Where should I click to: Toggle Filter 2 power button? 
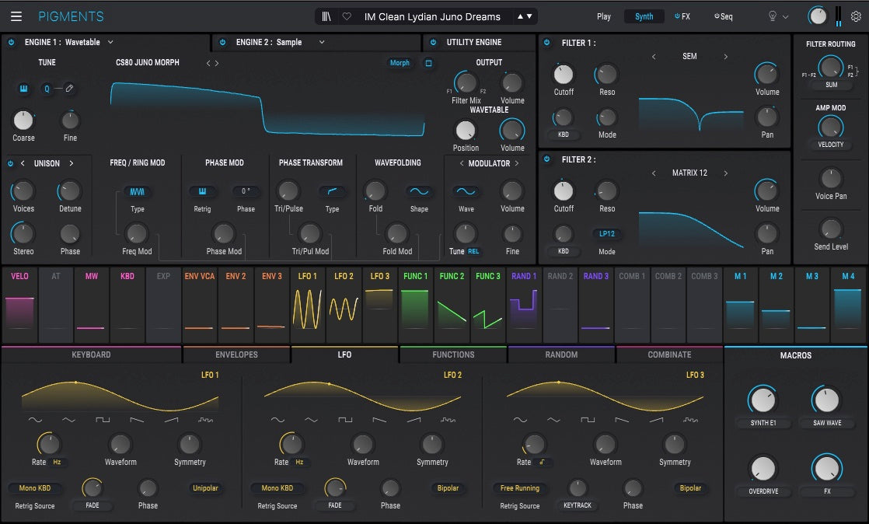click(547, 159)
